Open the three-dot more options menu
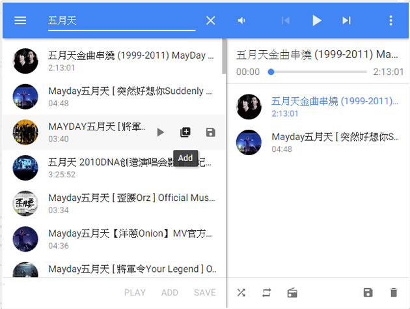This screenshot has width=410, height=309. tap(391, 20)
